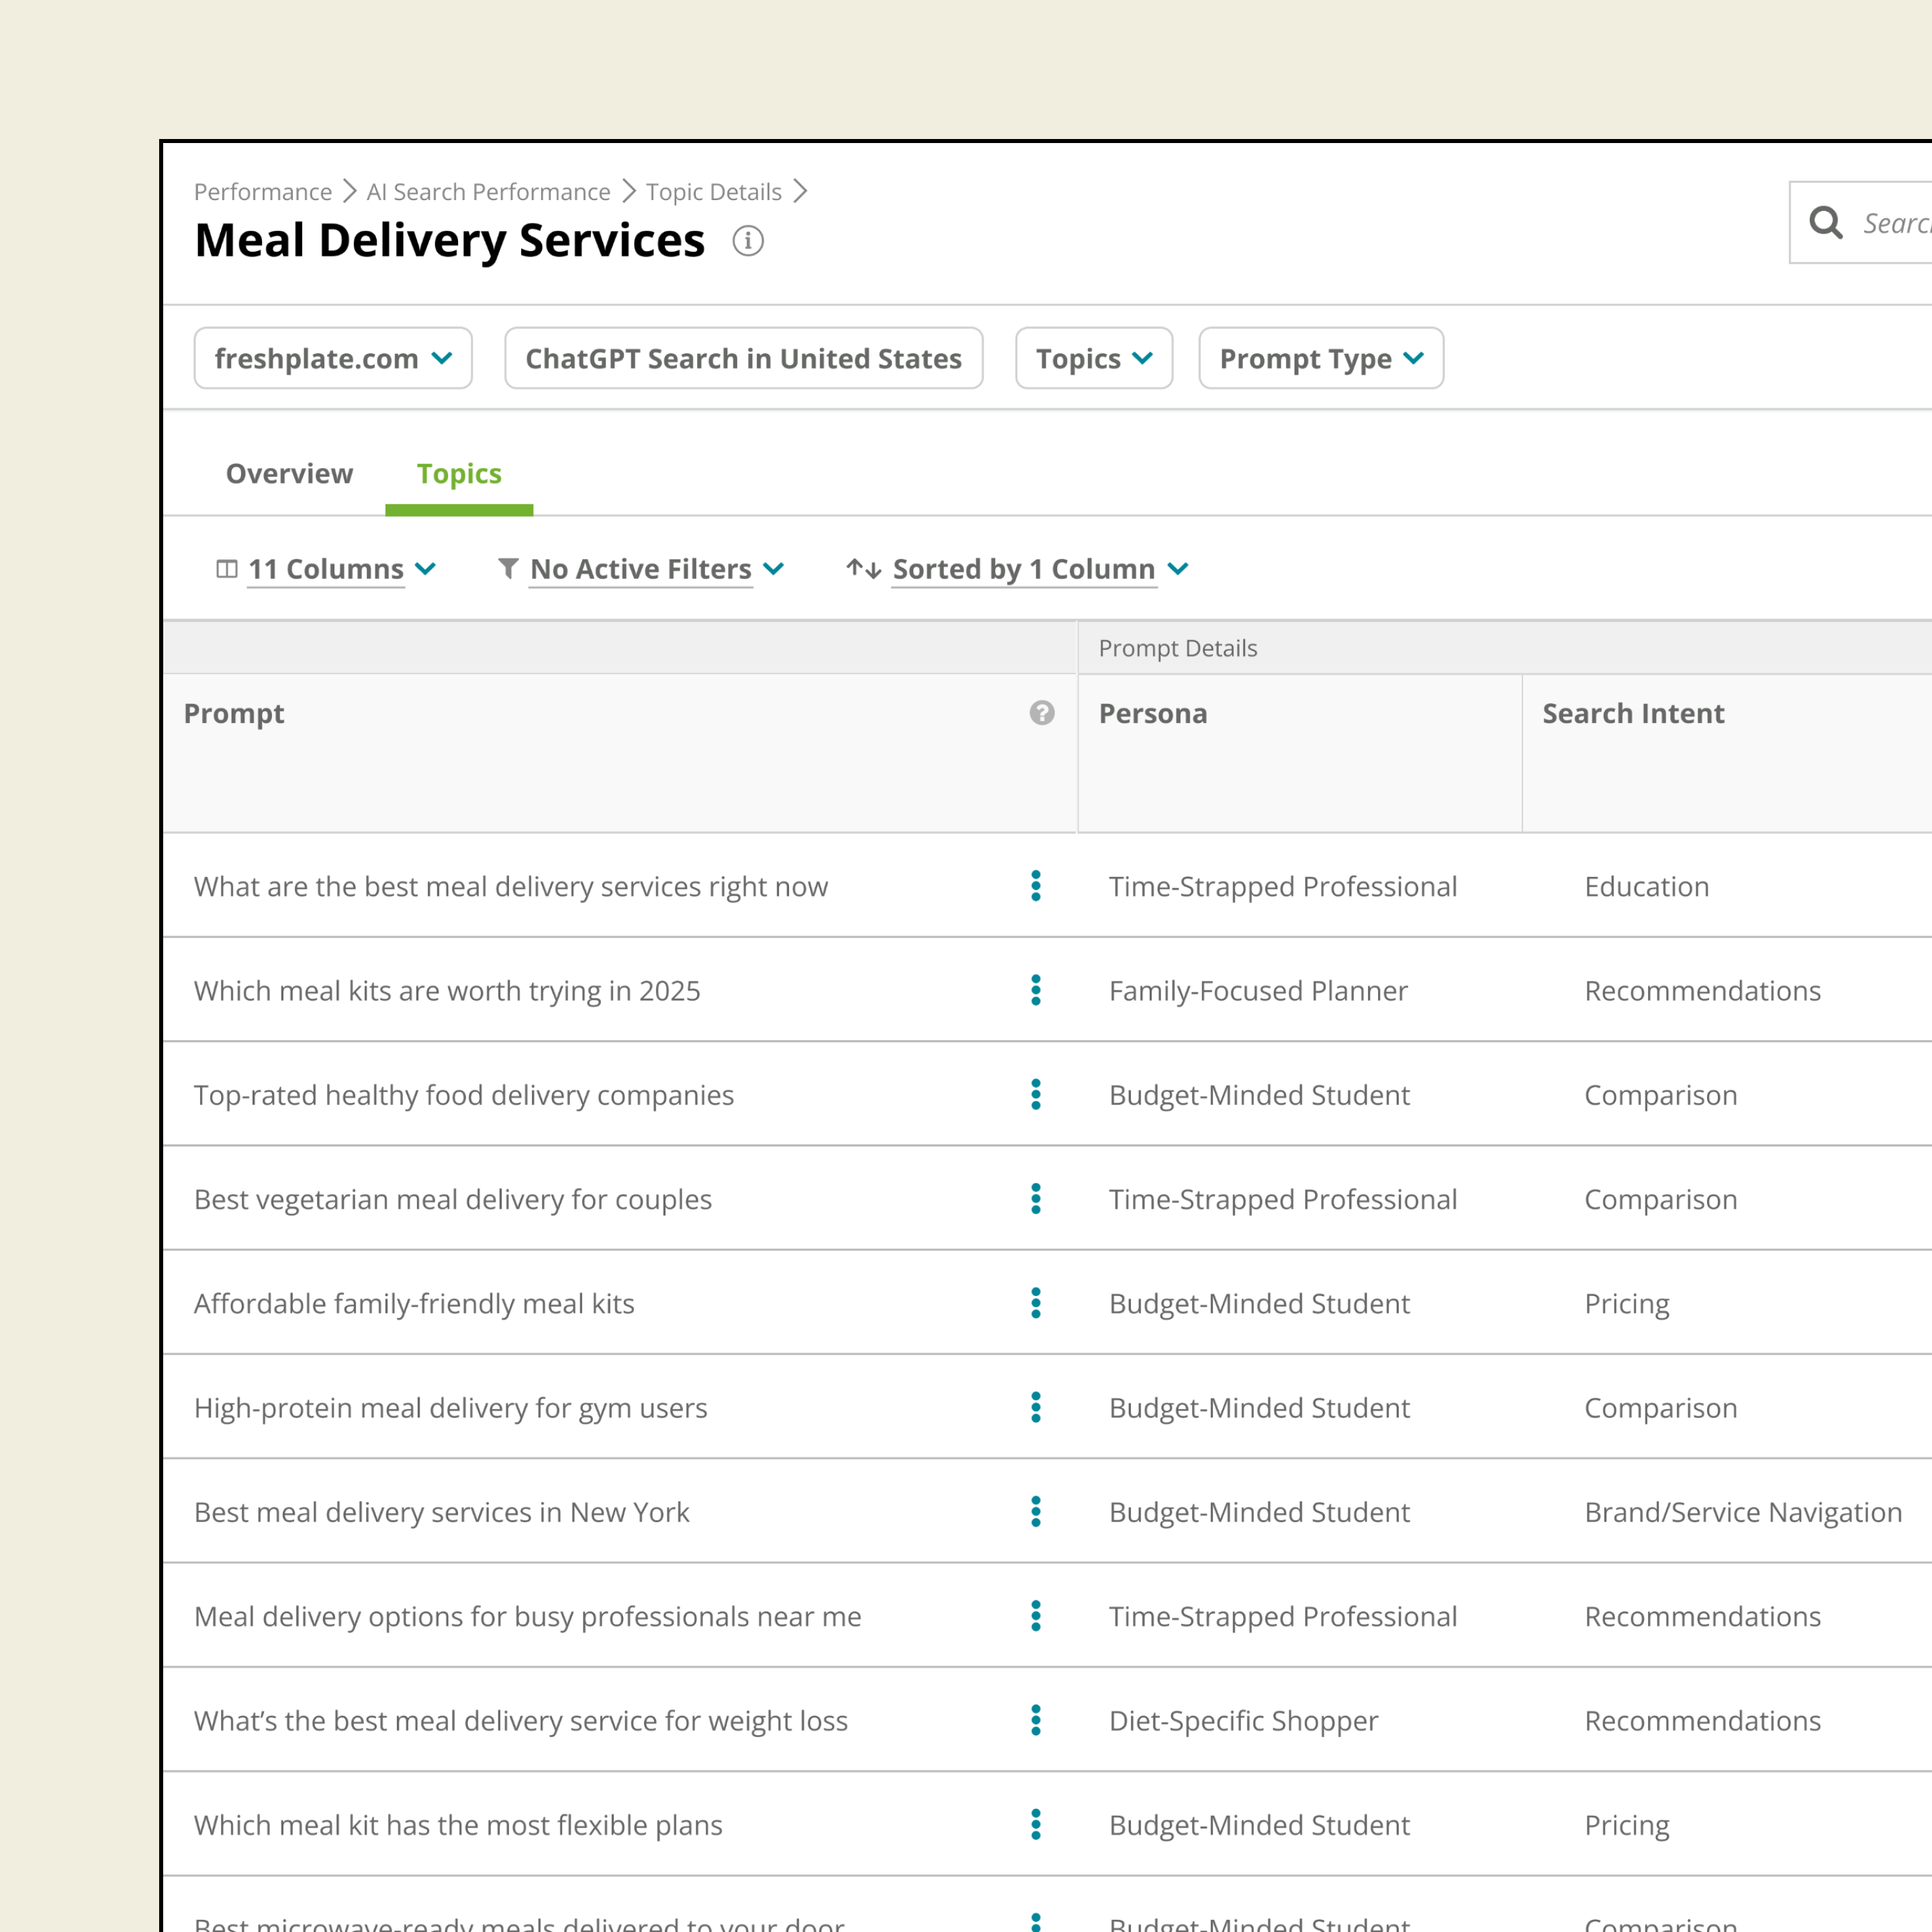Click the info icon beside Meal Delivery Services
The image size is (1932, 1932).
pyautogui.click(x=747, y=241)
